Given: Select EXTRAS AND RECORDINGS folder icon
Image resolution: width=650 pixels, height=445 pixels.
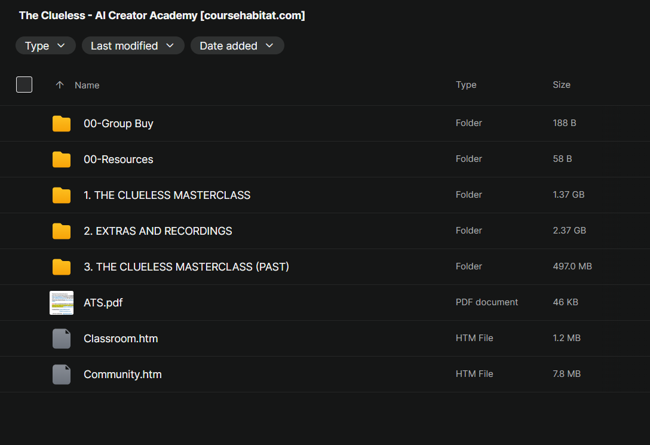Looking at the screenshot, I should click(62, 231).
